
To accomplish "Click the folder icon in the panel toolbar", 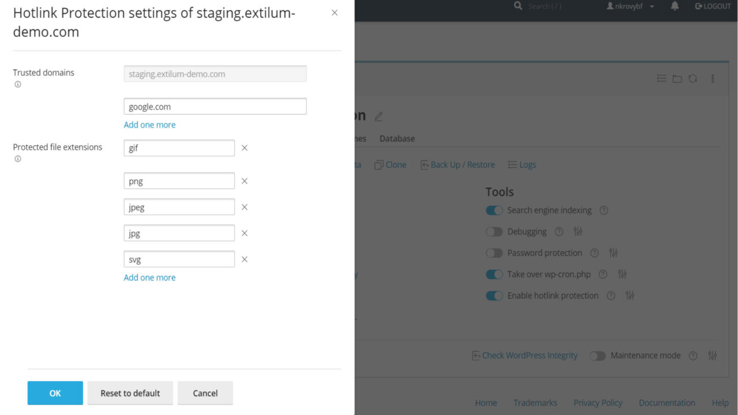I will 677,78.
